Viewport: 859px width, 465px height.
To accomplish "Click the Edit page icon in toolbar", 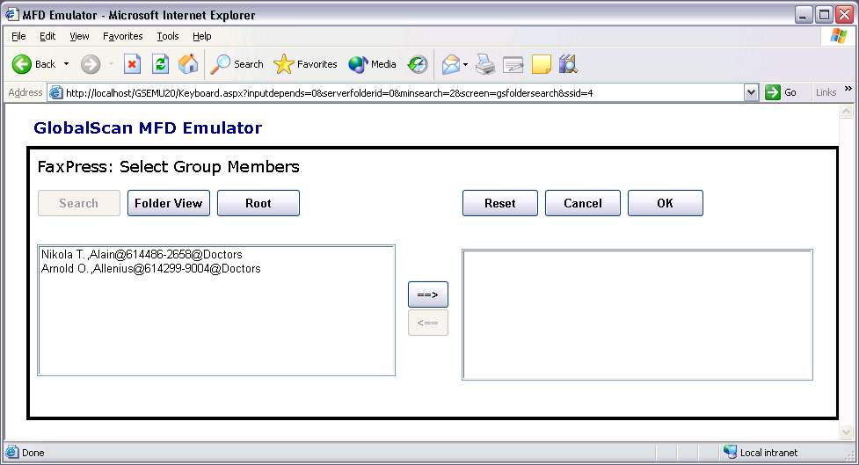I will tap(513, 64).
